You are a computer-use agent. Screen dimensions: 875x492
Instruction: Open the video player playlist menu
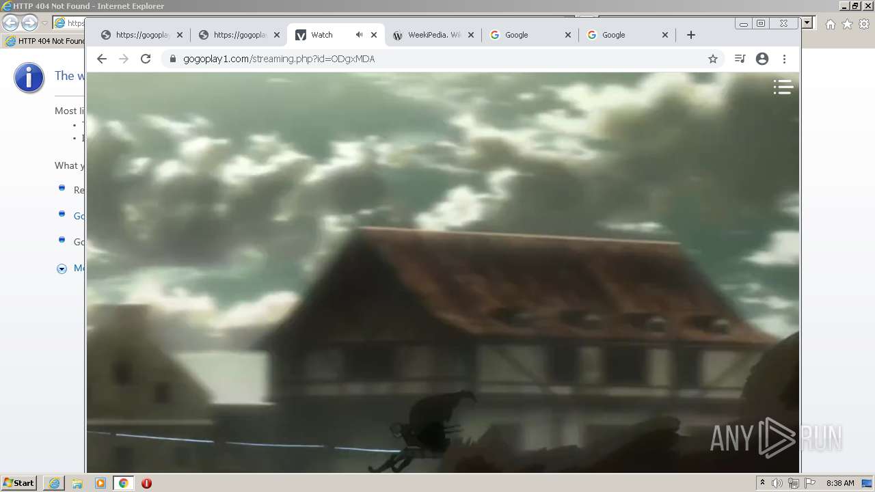[783, 87]
